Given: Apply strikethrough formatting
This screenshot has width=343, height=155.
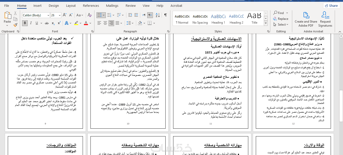Looking at the screenshot, I should click(47, 23).
